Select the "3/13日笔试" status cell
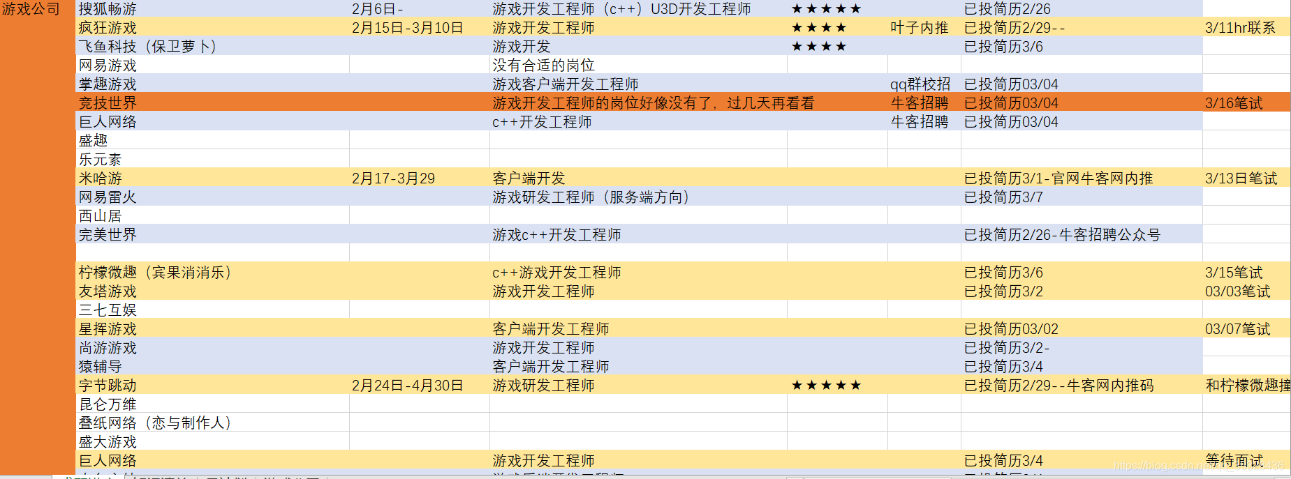 [x=1246, y=178]
